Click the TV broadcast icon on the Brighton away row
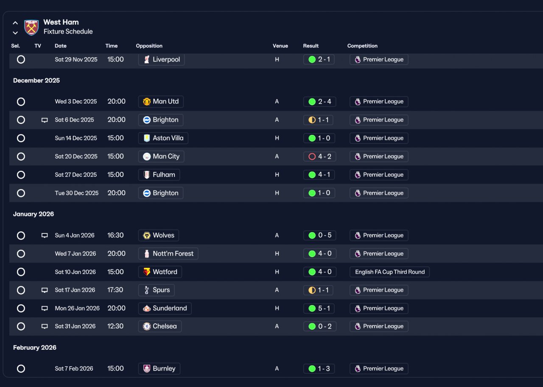Viewport: 543px width, 387px height. 45,120
